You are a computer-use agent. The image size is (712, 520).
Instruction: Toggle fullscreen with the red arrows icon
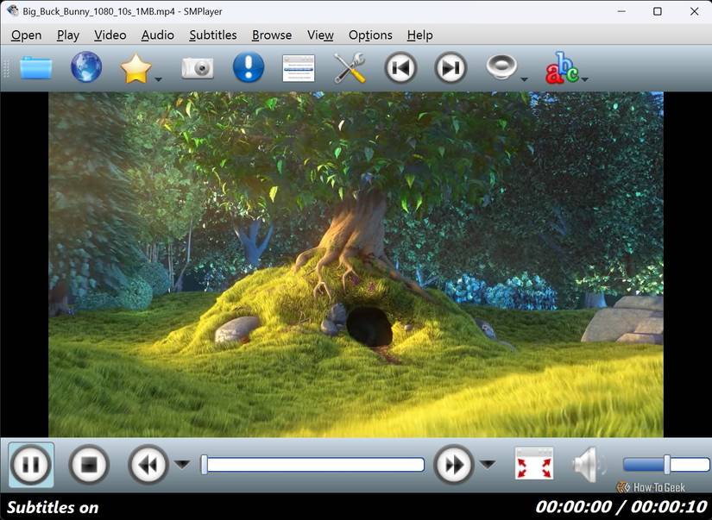click(534, 463)
